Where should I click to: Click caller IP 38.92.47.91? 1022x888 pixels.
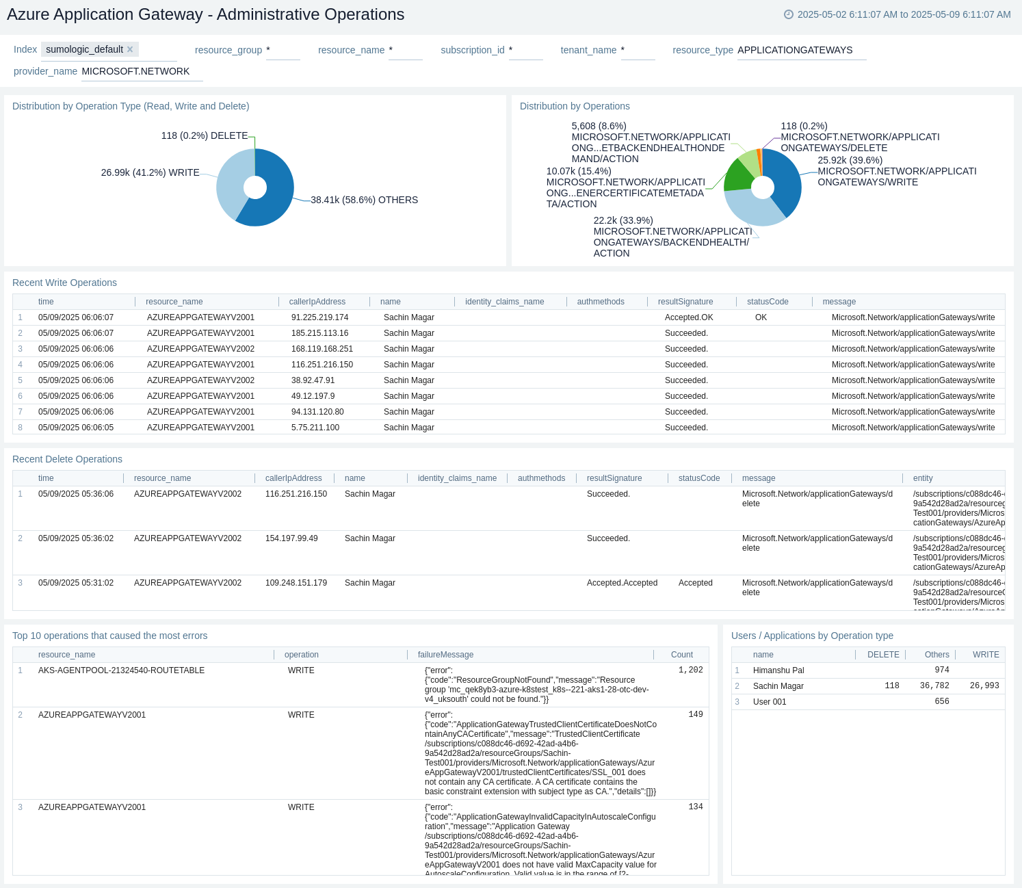click(313, 380)
